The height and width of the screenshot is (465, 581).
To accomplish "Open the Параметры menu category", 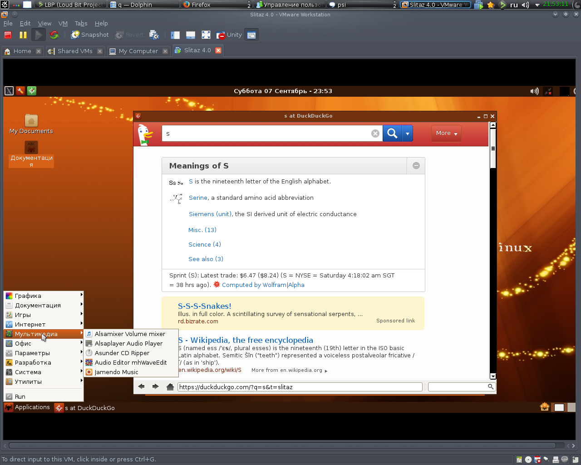I will 44,353.
